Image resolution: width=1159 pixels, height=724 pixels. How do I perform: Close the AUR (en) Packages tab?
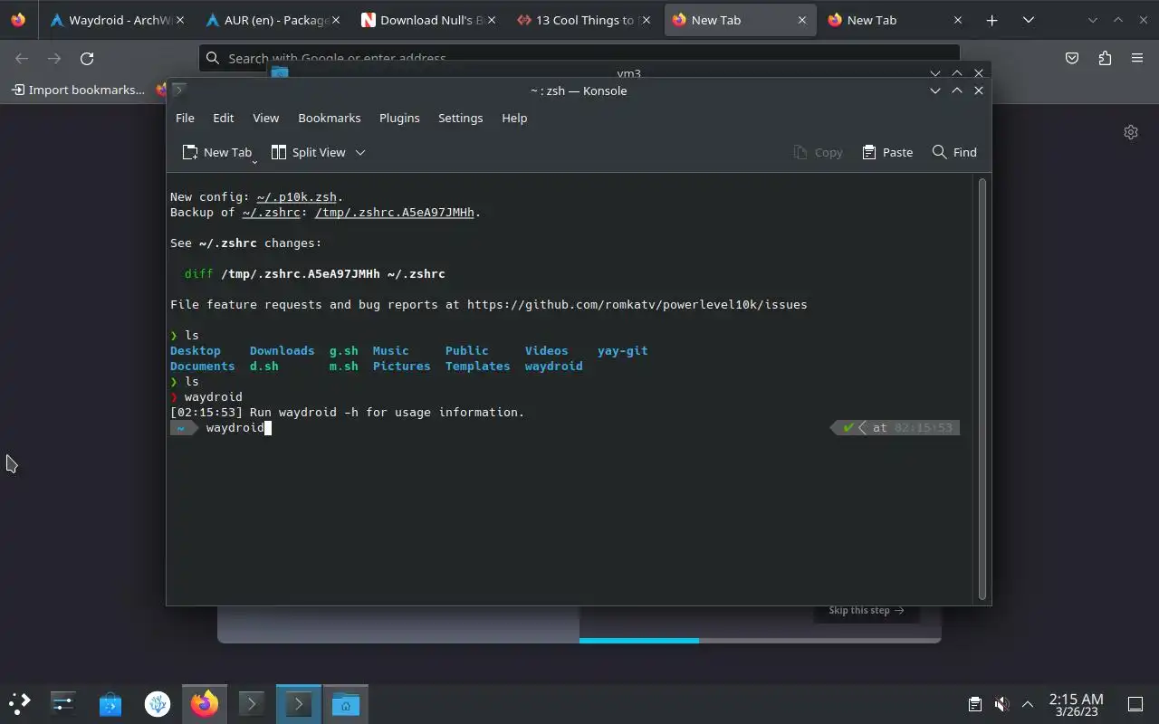[335, 20]
